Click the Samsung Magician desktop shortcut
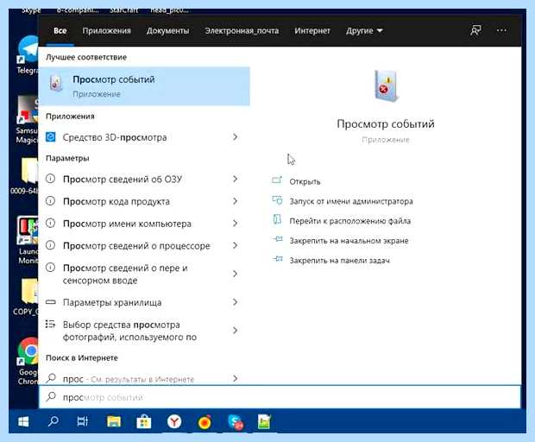The height and width of the screenshot is (442, 535). pyautogui.click(x=28, y=119)
